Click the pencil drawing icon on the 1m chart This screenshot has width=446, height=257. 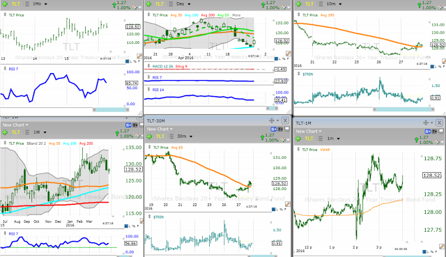(442, 247)
